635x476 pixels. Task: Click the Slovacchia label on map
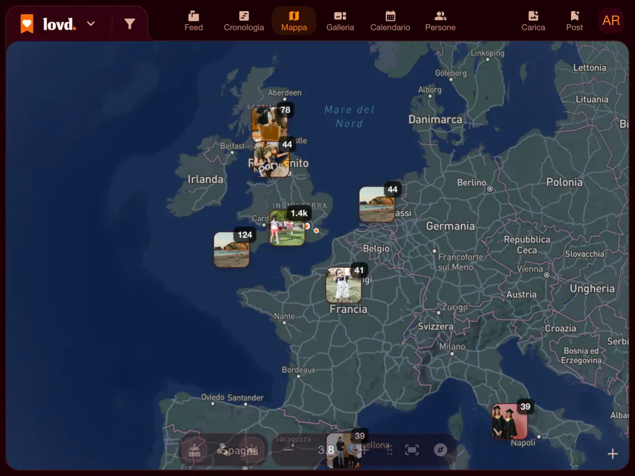[584, 253]
